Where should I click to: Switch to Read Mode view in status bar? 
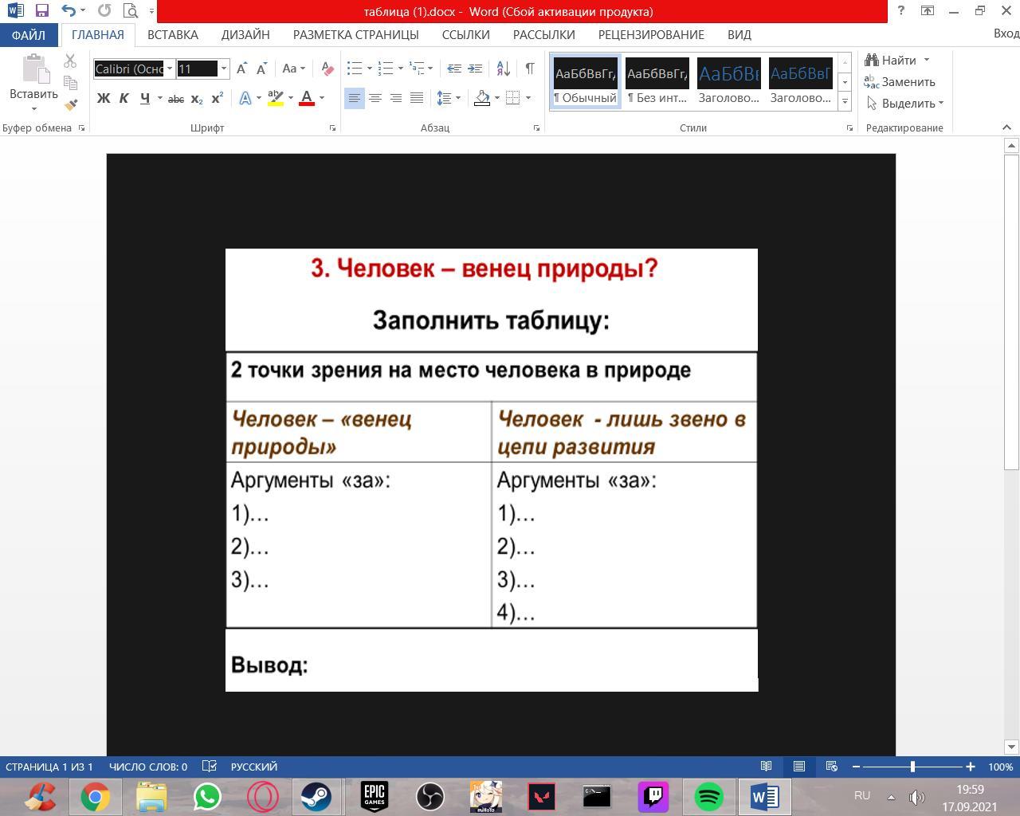(x=766, y=767)
